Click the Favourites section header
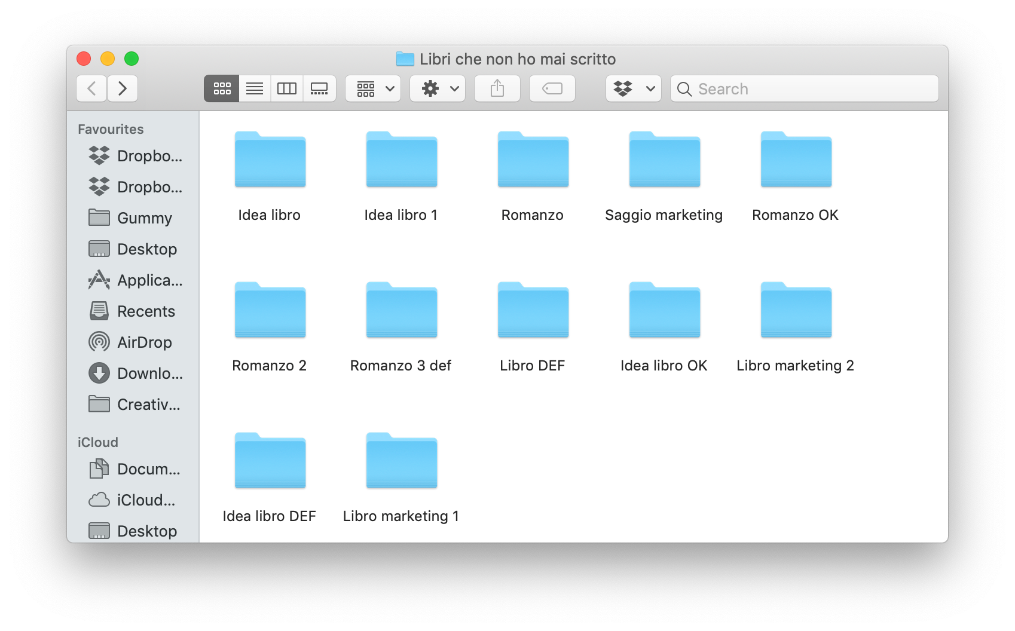The image size is (1015, 631). click(111, 129)
